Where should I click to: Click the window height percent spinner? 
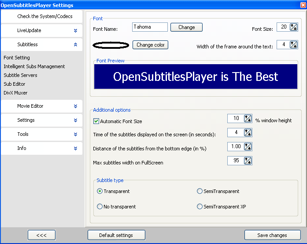point(248,118)
